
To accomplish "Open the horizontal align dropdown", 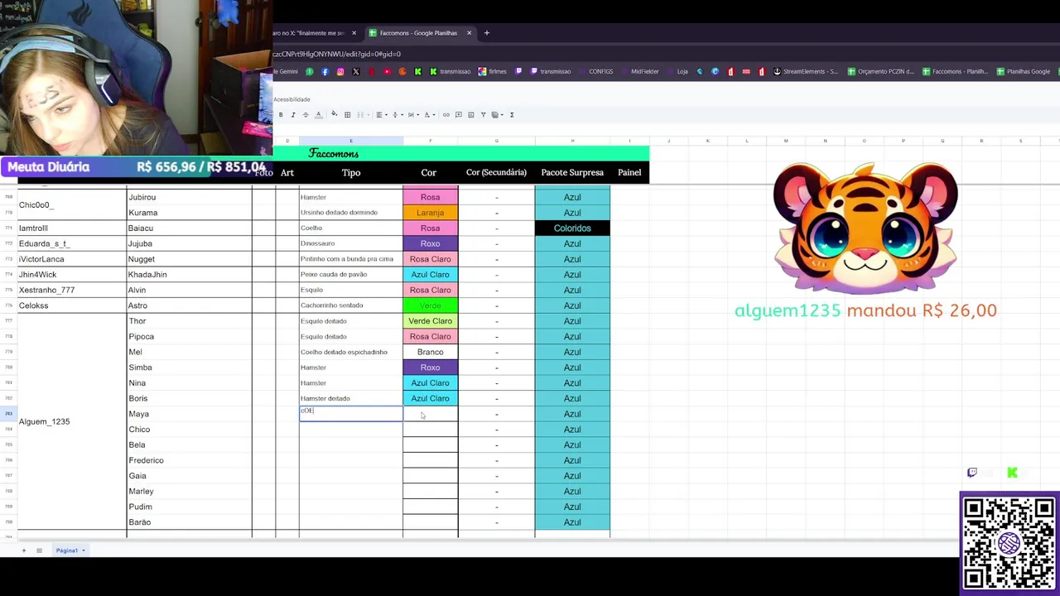I will (382, 114).
